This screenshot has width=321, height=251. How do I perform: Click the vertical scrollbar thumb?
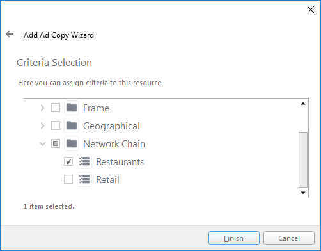pyautogui.click(x=303, y=159)
